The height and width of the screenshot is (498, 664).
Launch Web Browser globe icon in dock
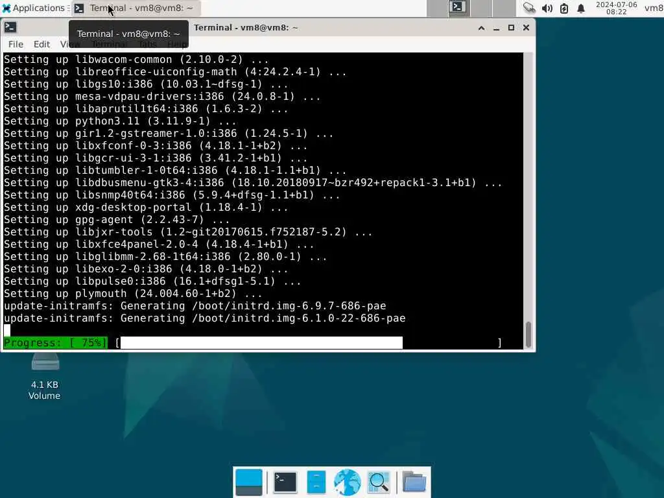point(348,482)
